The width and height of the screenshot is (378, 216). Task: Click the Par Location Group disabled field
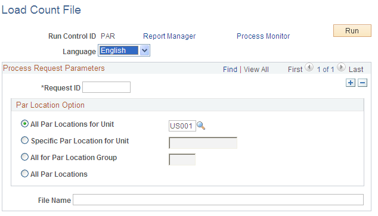(182, 159)
